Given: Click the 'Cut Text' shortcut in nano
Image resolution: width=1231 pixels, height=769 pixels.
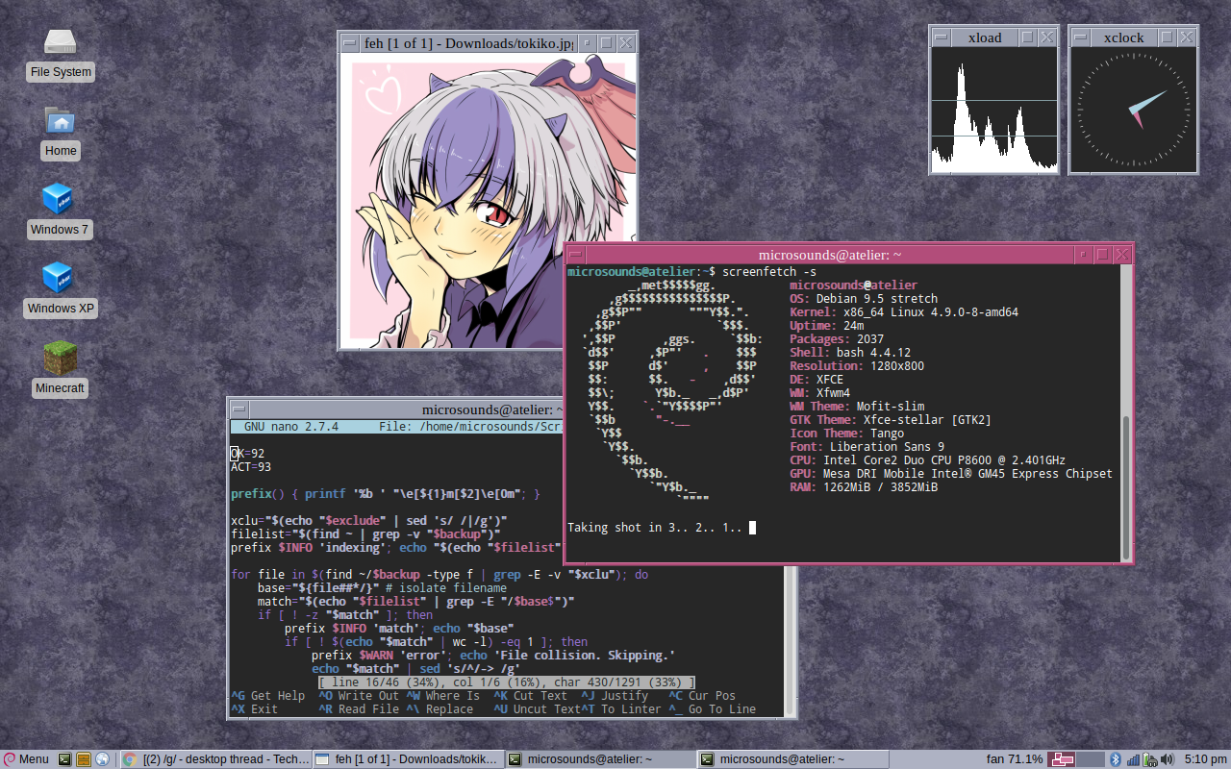Looking at the screenshot, I should [x=530, y=696].
